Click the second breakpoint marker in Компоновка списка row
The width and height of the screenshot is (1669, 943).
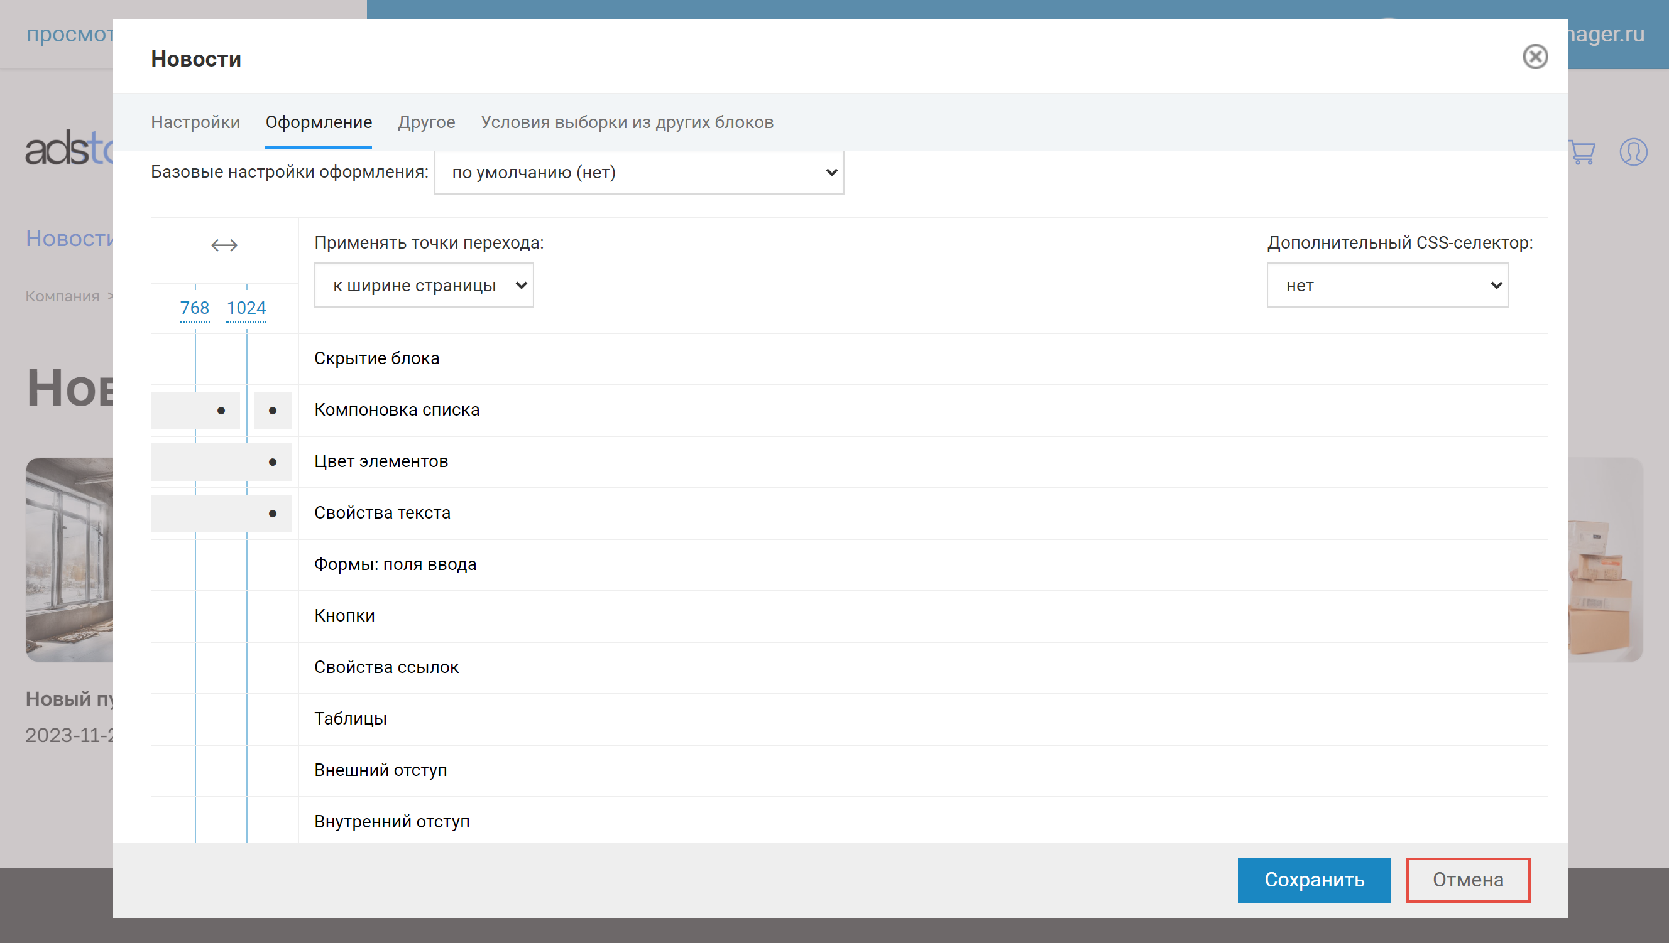(x=272, y=411)
